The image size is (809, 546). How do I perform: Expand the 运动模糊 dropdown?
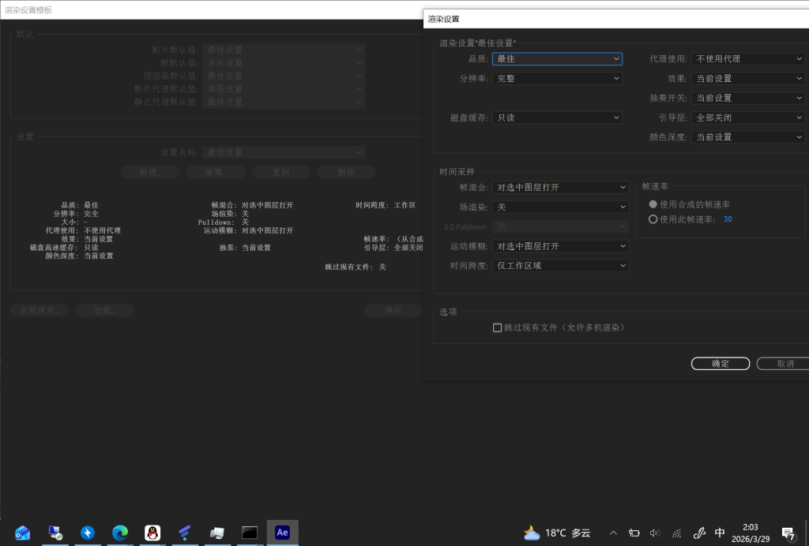pyautogui.click(x=560, y=246)
